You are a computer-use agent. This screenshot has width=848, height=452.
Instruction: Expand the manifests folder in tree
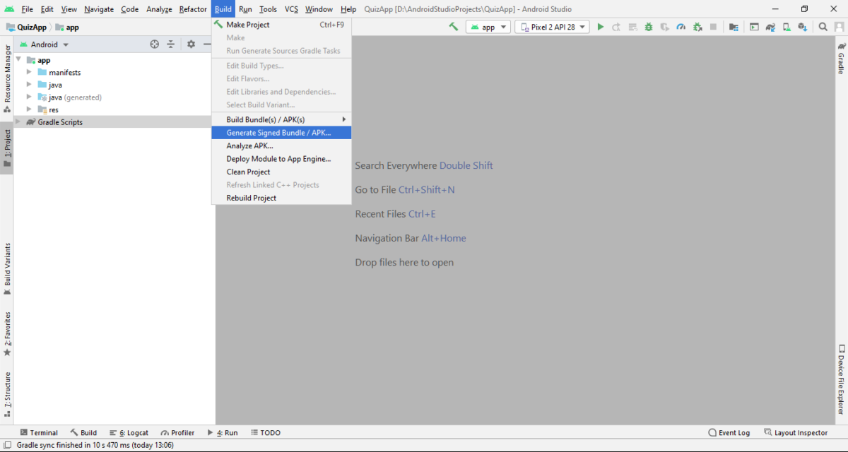29,72
